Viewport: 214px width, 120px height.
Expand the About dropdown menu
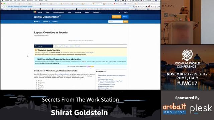(48, 12)
